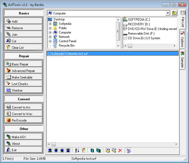Expand the Public folder node

click(50, 28)
